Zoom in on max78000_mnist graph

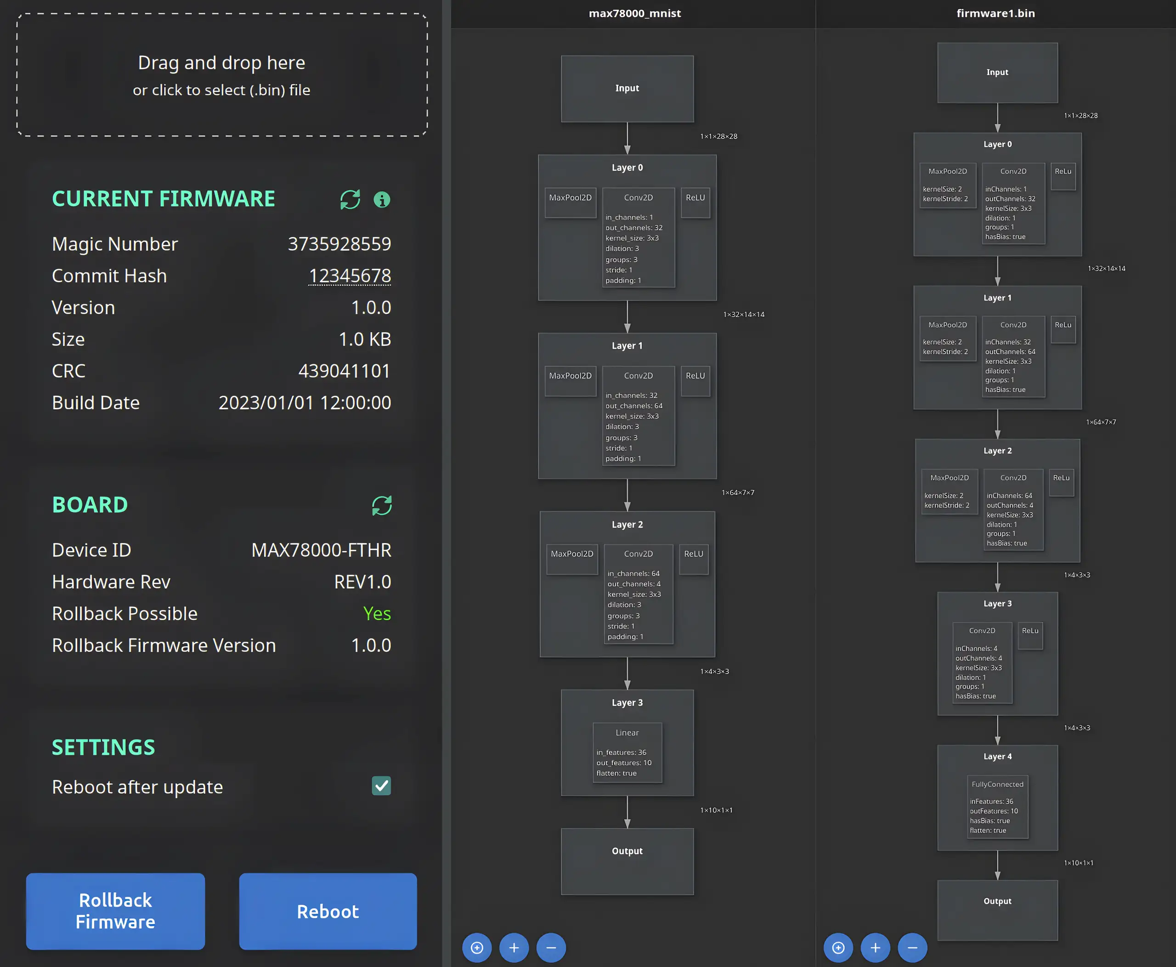[x=514, y=948]
